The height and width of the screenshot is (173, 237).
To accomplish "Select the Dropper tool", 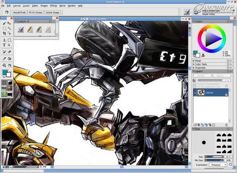I will (4, 59).
